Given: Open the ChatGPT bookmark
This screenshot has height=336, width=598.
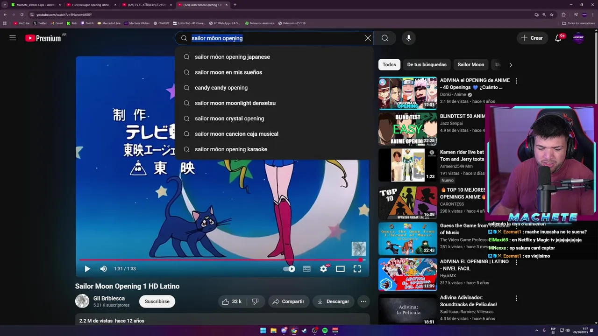Looking at the screenshot, I should coord(161,23).
